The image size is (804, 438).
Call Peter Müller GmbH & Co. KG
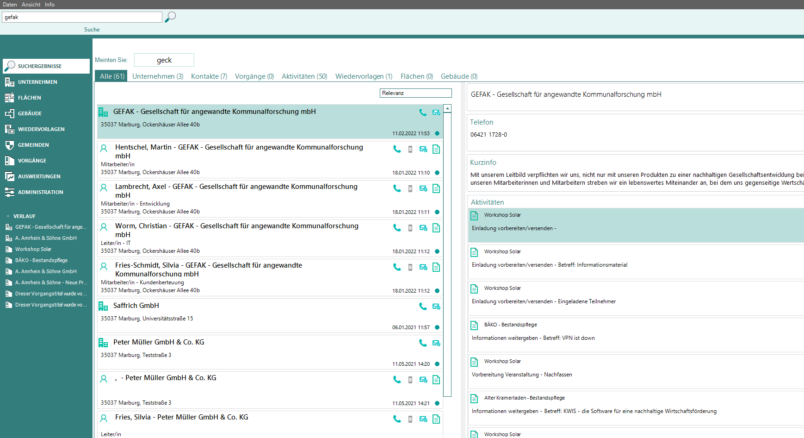(x=423, y=343)
